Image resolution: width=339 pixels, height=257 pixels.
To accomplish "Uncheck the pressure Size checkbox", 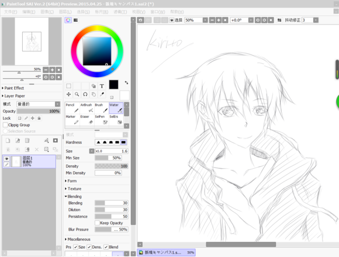I will [75, 247].
